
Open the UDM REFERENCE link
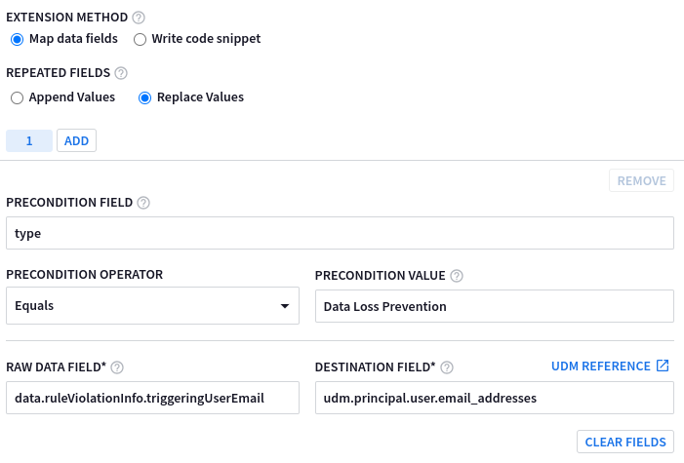coord(600,367)
